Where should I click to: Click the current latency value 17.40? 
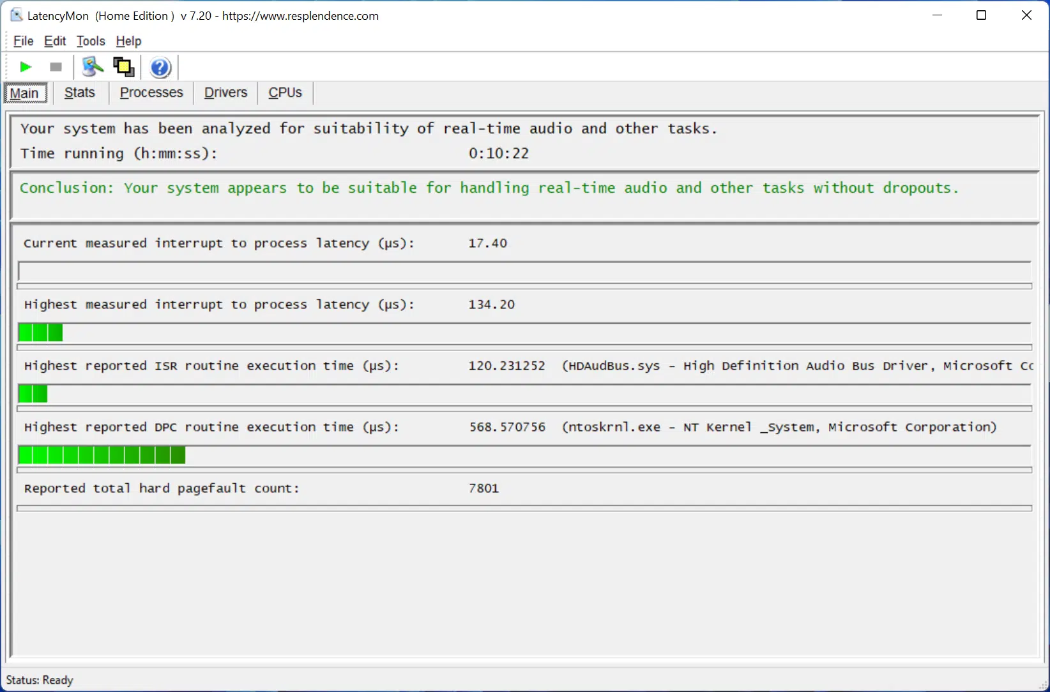[487, 243]
